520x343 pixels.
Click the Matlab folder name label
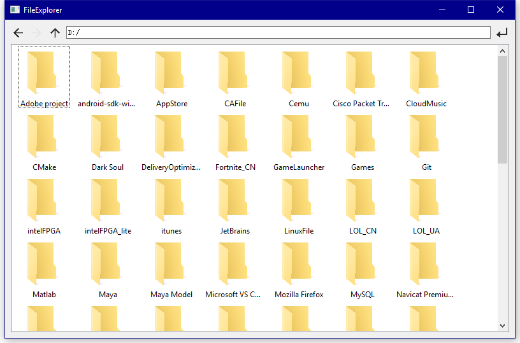coord(44,295)
